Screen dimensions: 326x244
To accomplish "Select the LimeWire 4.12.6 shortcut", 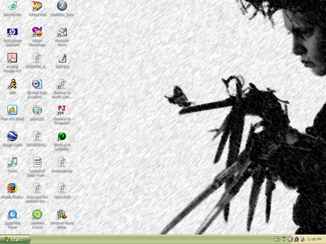I will pos(37,214).
